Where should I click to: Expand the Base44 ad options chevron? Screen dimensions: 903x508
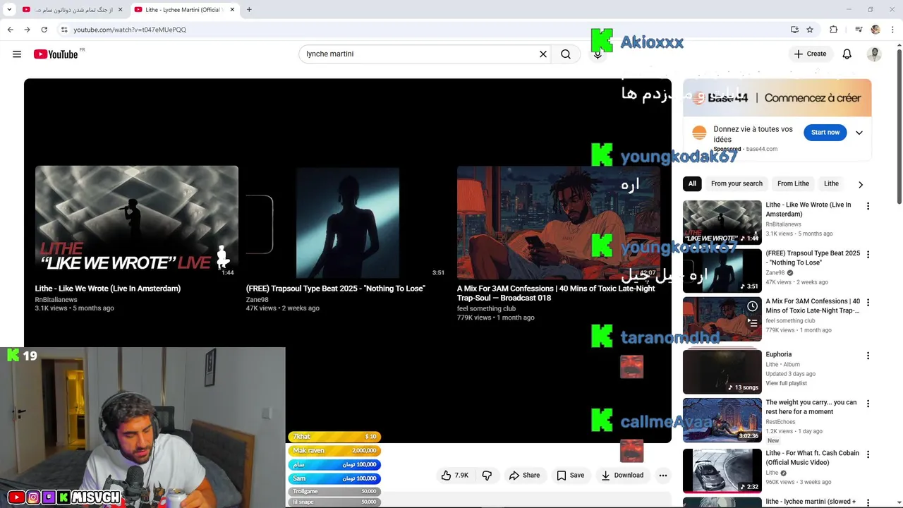point(859,133)
